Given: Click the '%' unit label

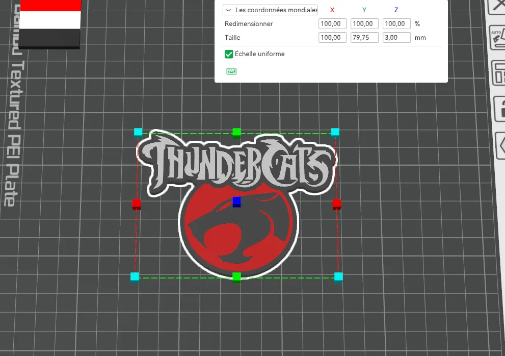Looking at the screenshot, I should click(417, 24).
